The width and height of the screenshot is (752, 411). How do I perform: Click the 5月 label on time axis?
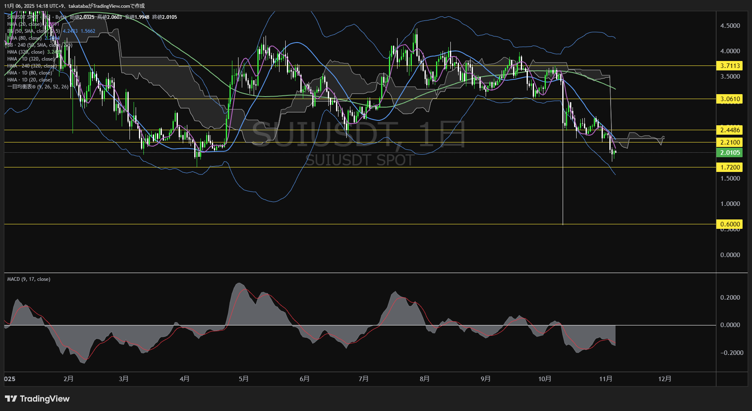pos(244,379)
